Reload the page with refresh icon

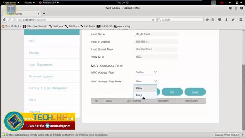click(x=153, y=20)
